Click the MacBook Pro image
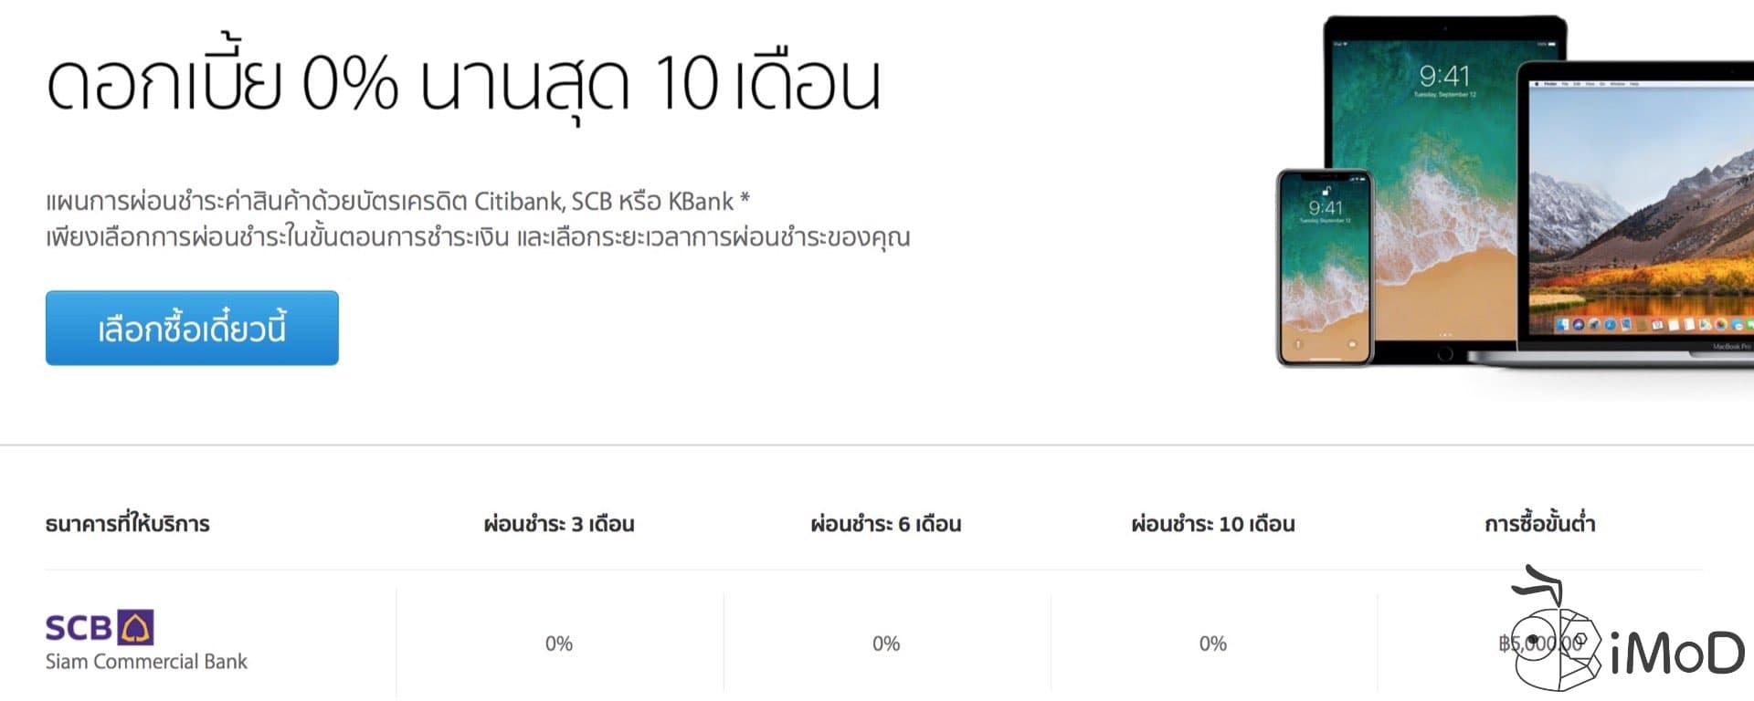The width and height of the screenshot is (1754, 701). coord(1644,210)
